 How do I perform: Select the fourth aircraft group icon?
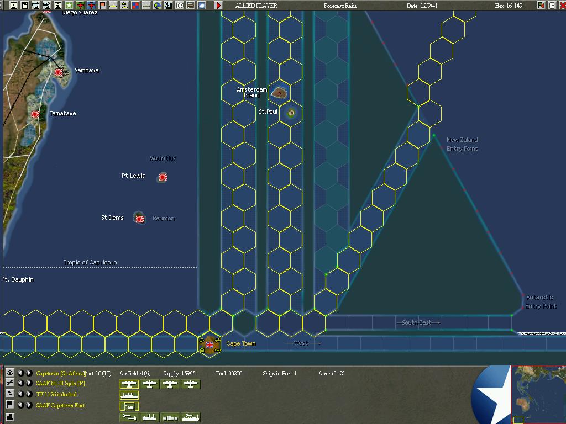[190, 384]
